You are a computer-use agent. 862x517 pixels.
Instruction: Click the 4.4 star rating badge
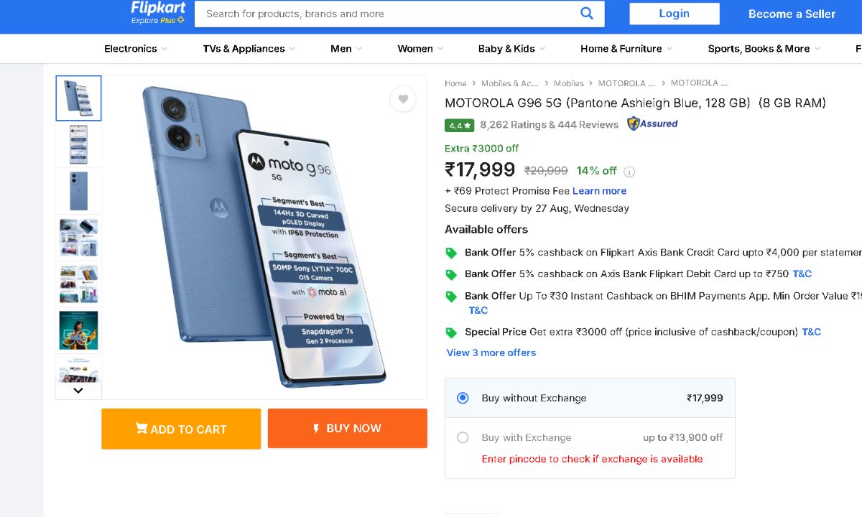point(459,125)
